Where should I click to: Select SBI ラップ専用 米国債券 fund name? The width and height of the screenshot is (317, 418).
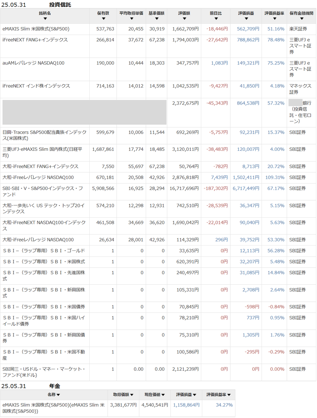(x=44, y=307)
